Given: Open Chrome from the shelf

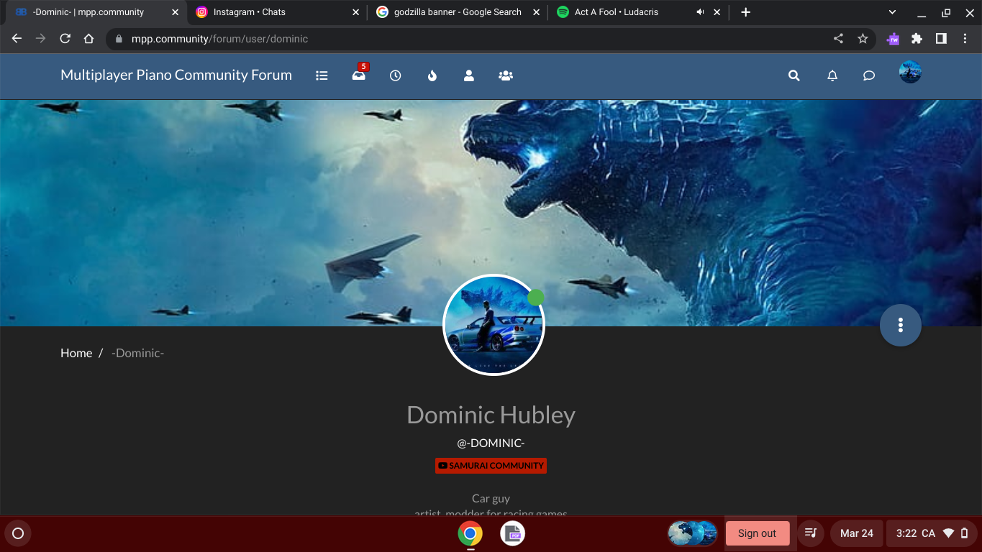Looking at the screenshot, I should point(470,533).
